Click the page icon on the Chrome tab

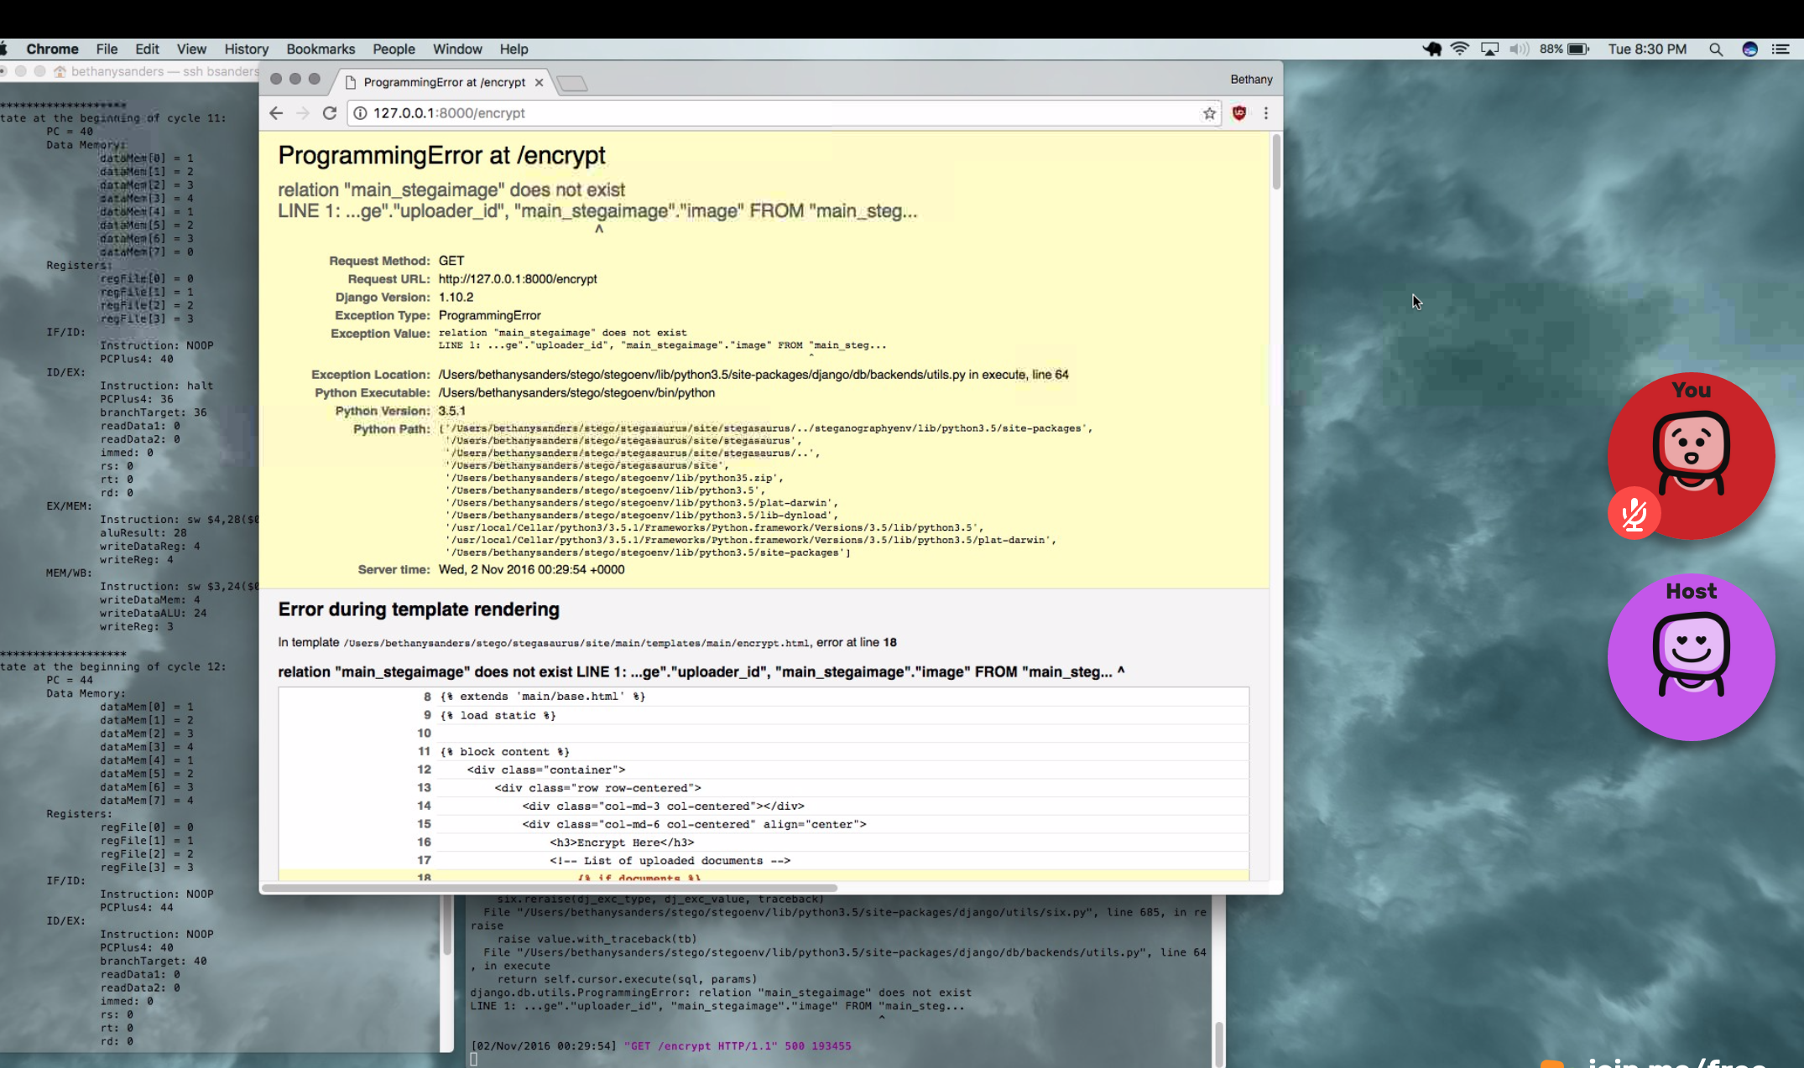click(352, 82)
